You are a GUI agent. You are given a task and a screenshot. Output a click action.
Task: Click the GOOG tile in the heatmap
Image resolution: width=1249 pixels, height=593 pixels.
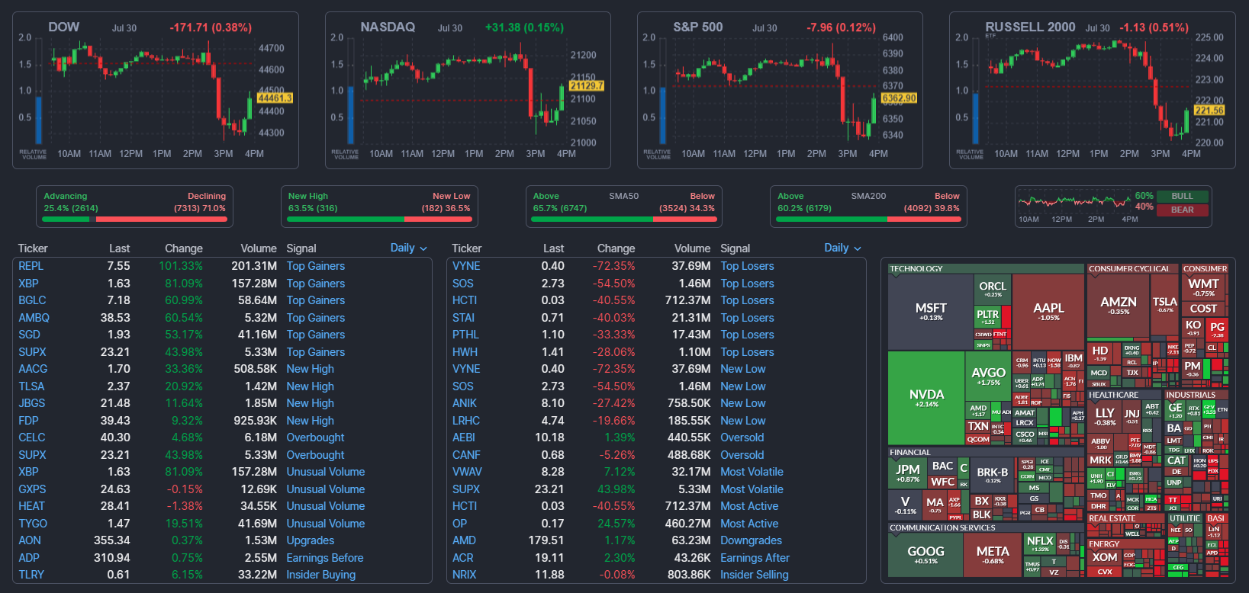(x=925, y=555)
